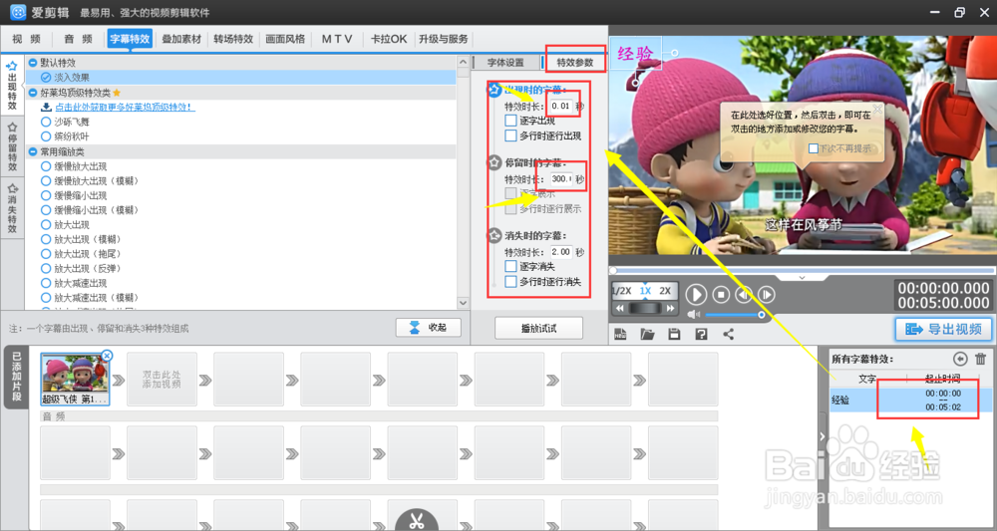Select the 淡入效果 effect row

pos(240,78)
